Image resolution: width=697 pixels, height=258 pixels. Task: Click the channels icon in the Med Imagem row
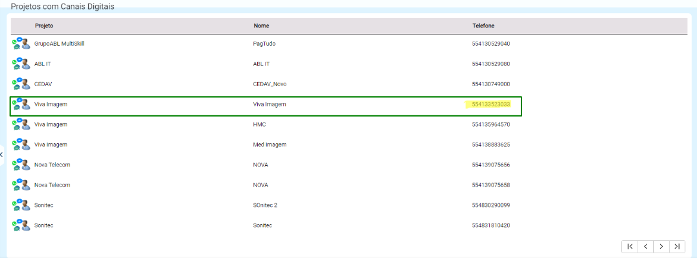coord(21,144)
